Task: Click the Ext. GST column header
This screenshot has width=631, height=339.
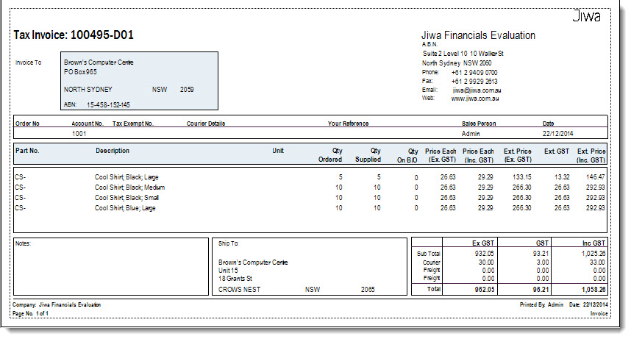Action: tap(557, 151)
